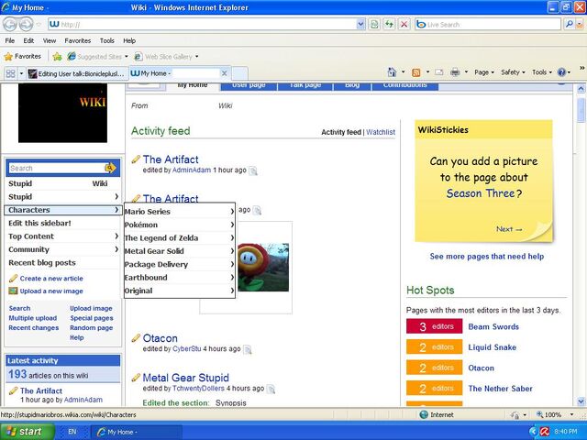Screen dimensions: 587x440
Task: Open the address bar history dropdown
Action: click(360, 25)
